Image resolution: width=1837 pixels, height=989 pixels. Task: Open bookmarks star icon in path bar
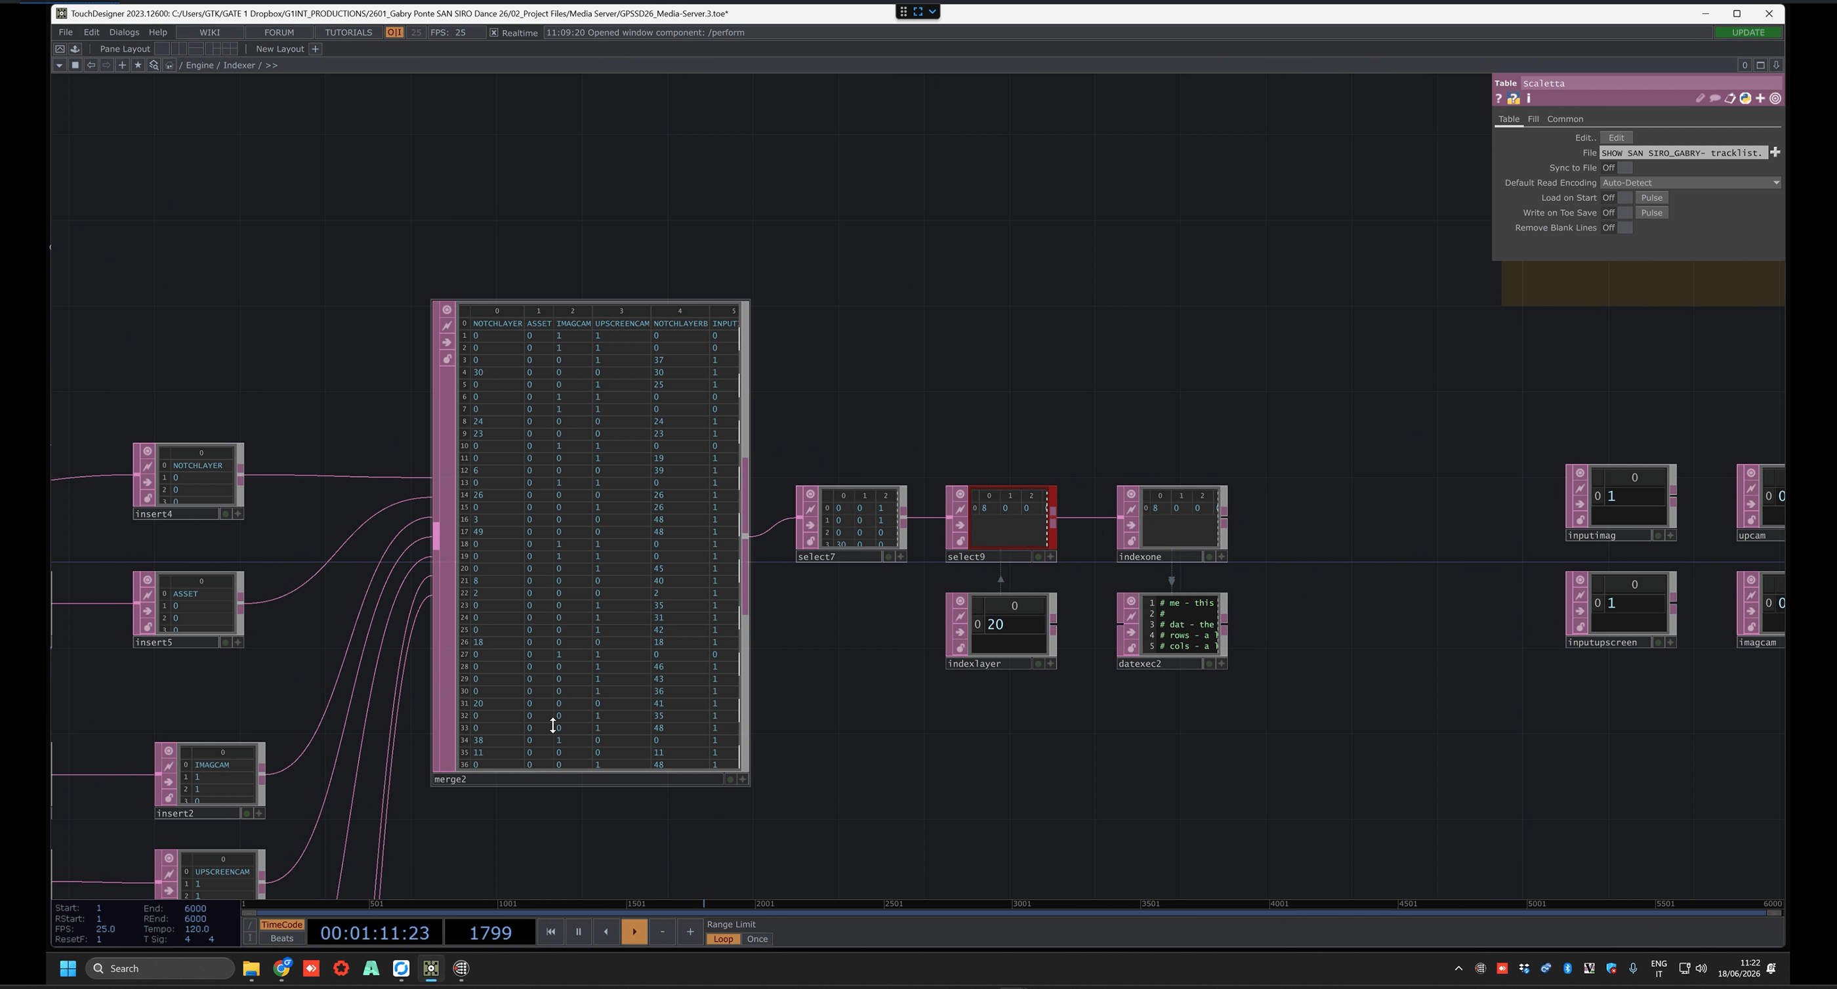coord(138,65)
